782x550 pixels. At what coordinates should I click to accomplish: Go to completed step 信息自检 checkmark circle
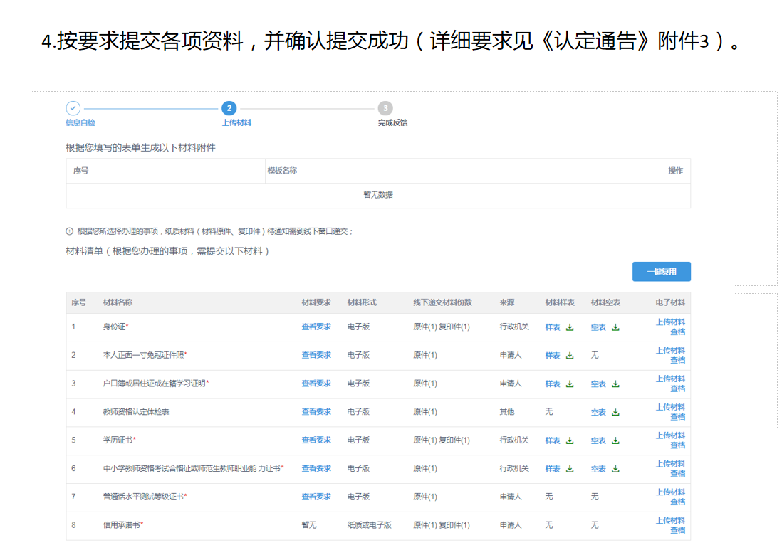point(73,108)
